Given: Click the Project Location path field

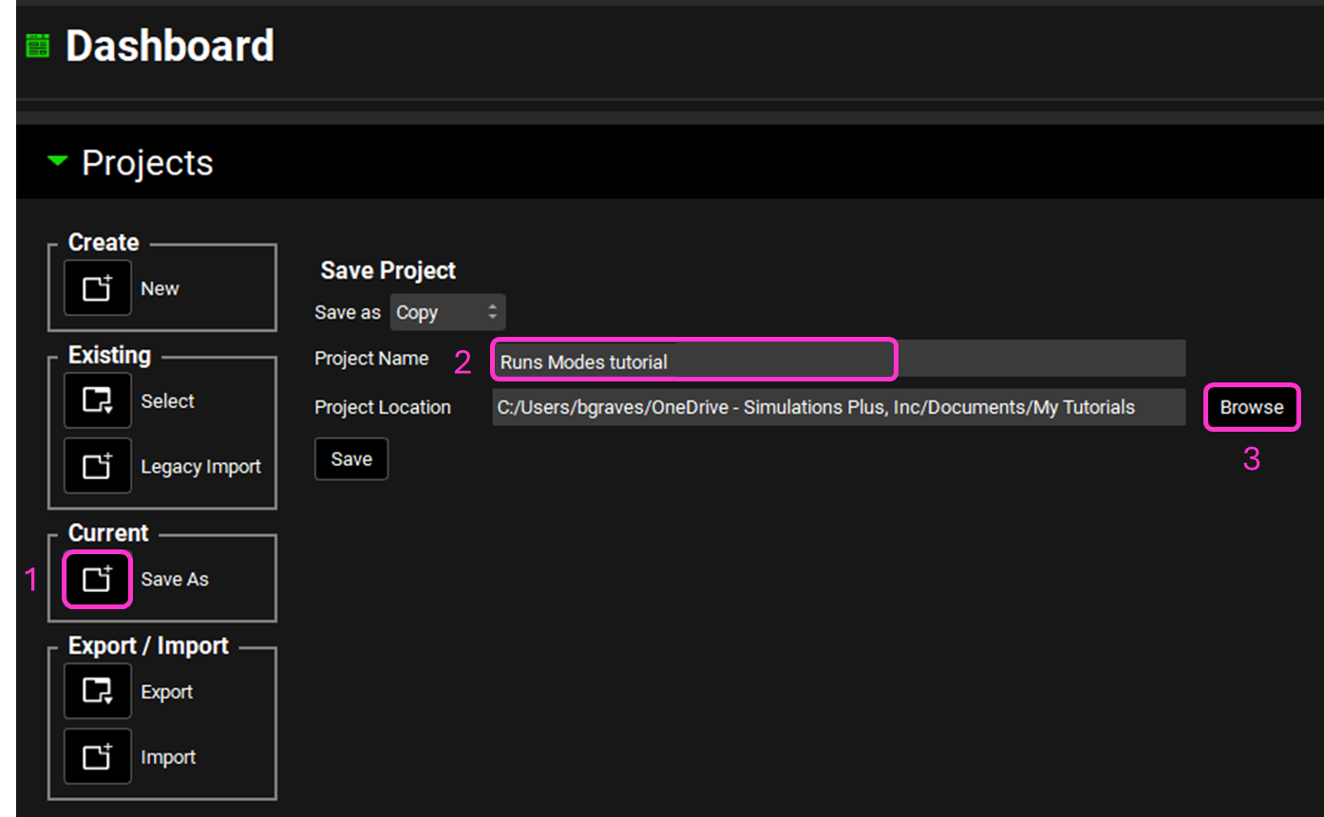Looking at the screenshot, I should coord(838,407).
